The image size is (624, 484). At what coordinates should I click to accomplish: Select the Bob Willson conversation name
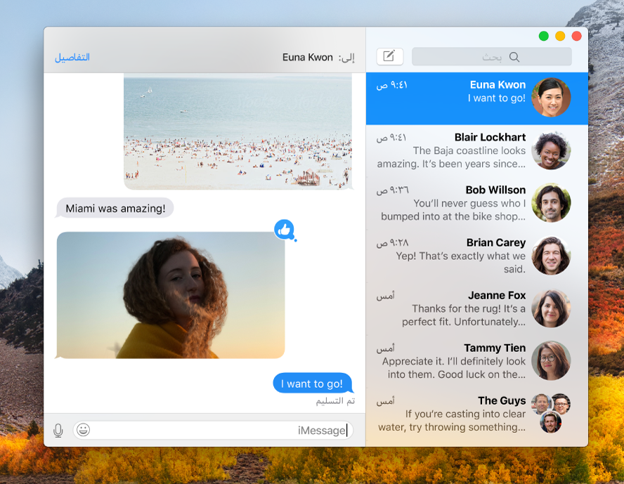click(x=495, y=190)
